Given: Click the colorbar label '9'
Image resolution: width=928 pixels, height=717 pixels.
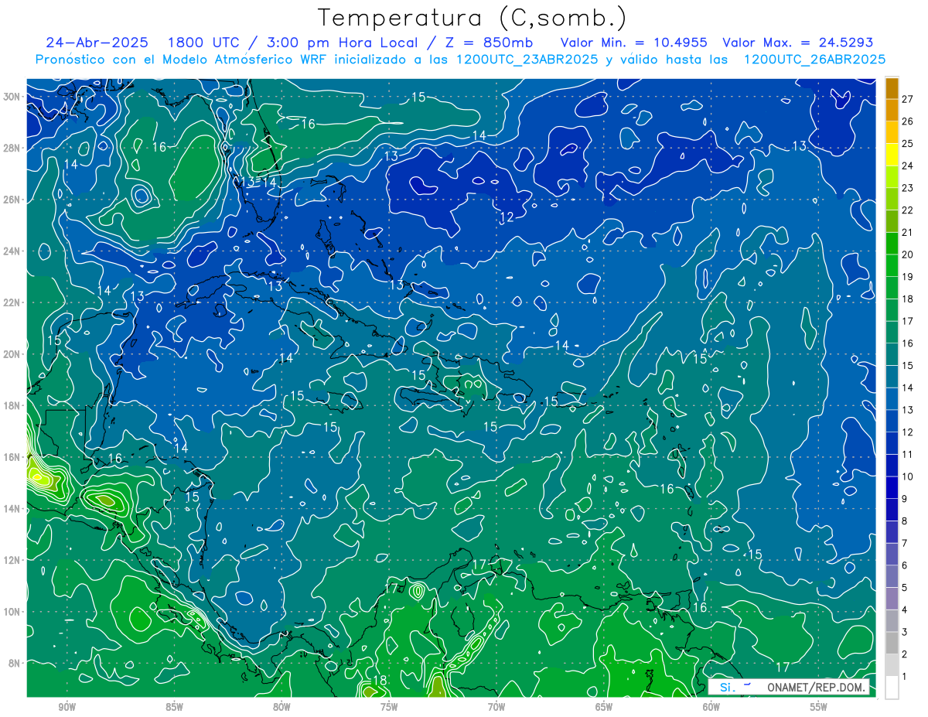Looking at the screenshot, I should 905,499.
